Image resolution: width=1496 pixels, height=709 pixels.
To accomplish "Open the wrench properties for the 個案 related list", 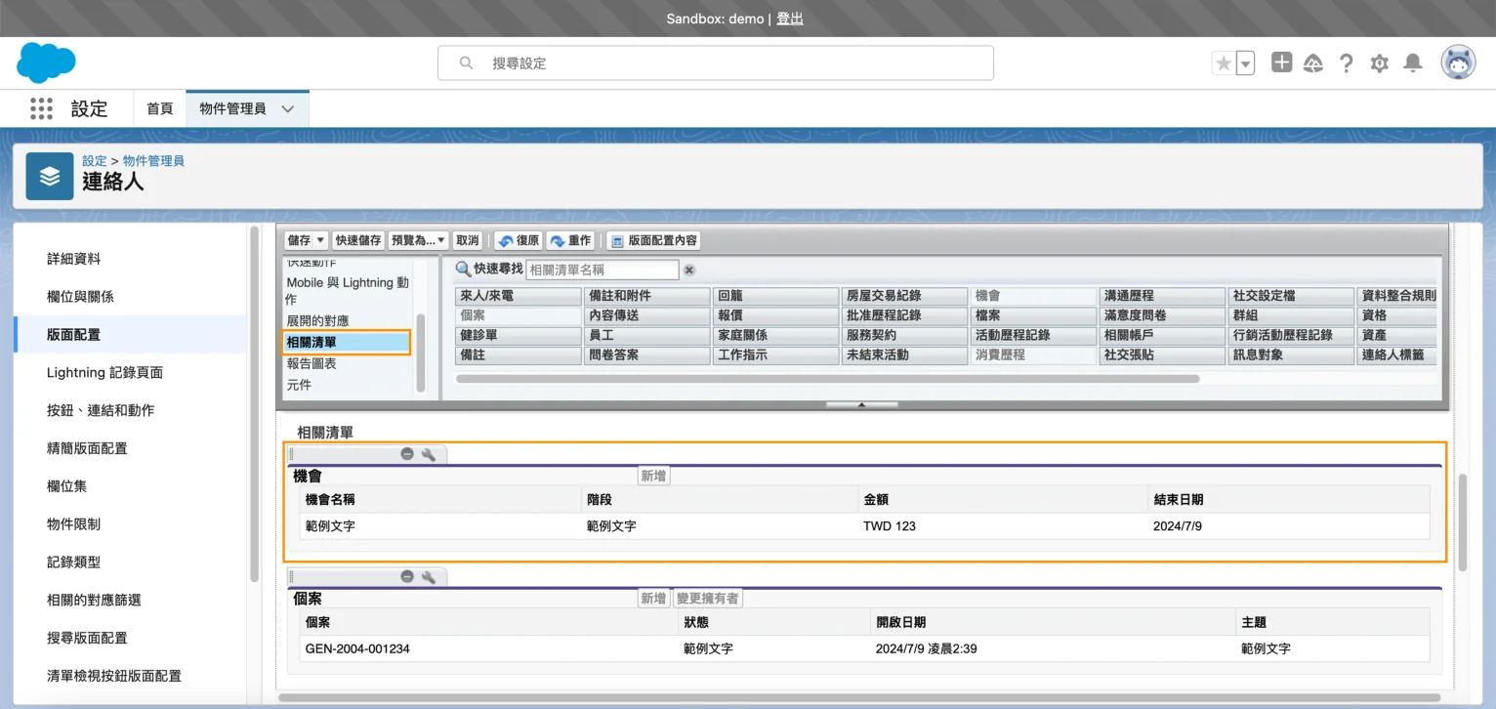I will (428, 577).
